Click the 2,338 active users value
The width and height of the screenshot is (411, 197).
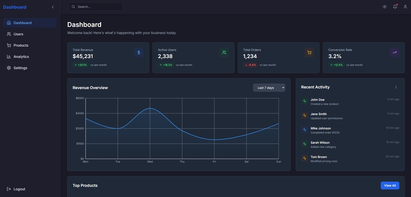point(165,57)
